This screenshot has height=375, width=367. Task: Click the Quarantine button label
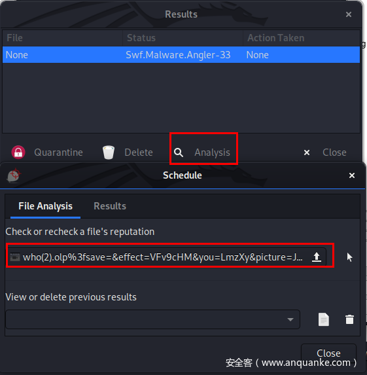point(59,152)
